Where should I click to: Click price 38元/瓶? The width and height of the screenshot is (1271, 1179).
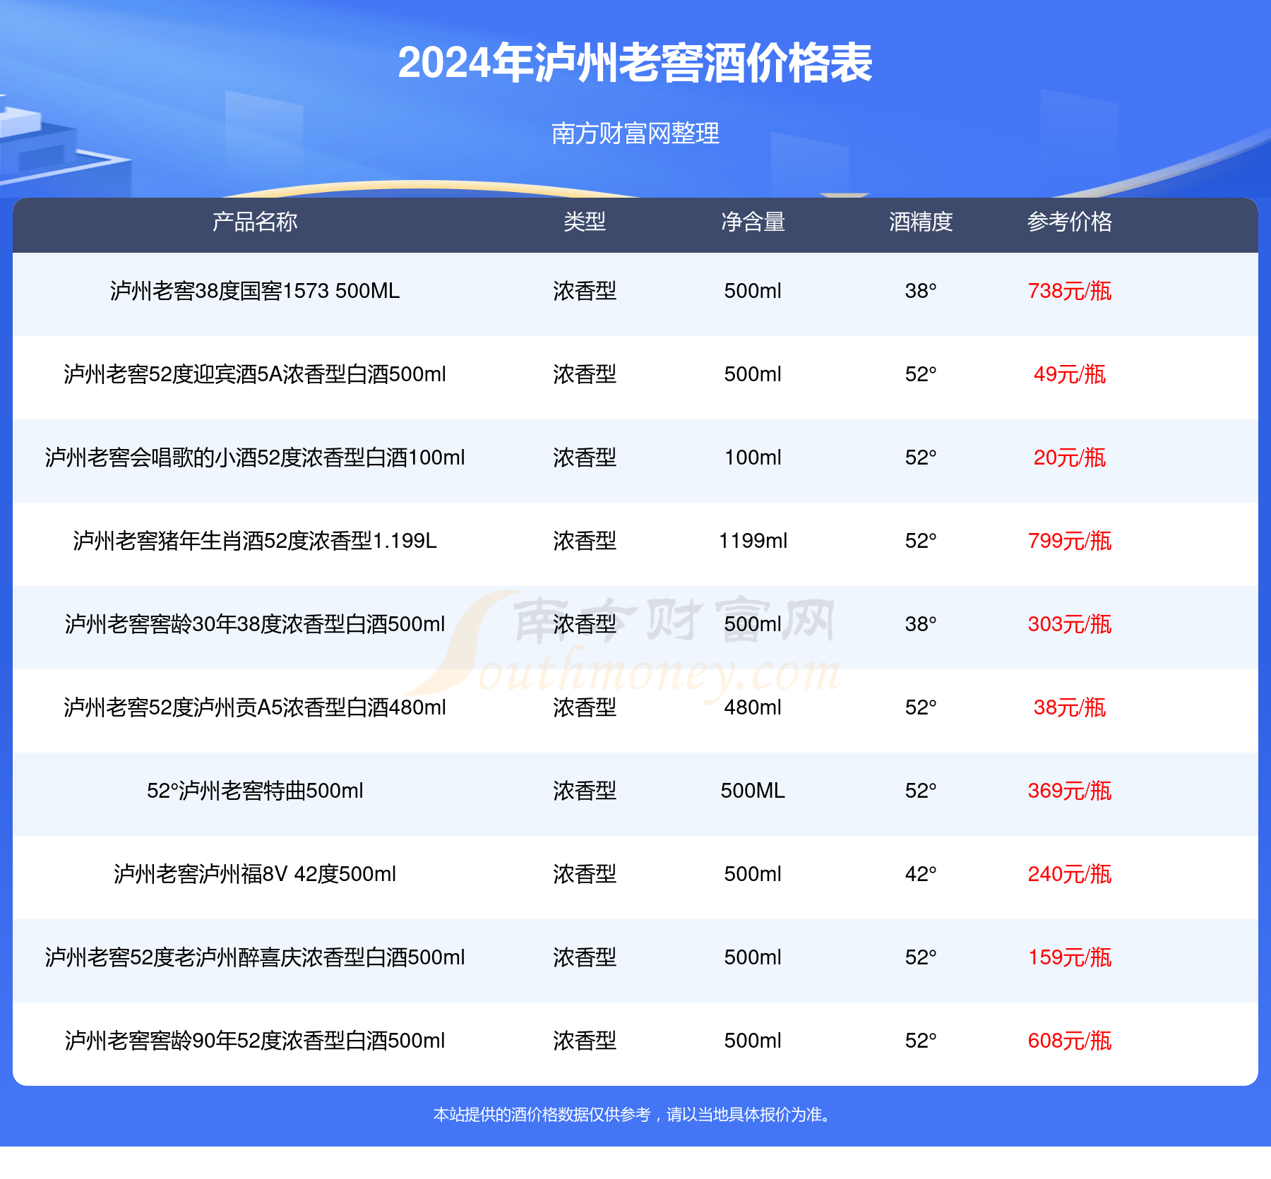(1070, 707)
